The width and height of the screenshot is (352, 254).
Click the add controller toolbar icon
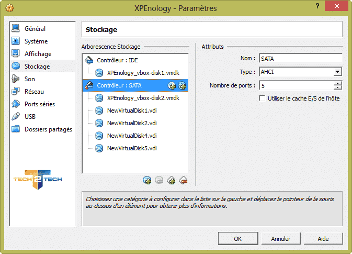point(171,180)
